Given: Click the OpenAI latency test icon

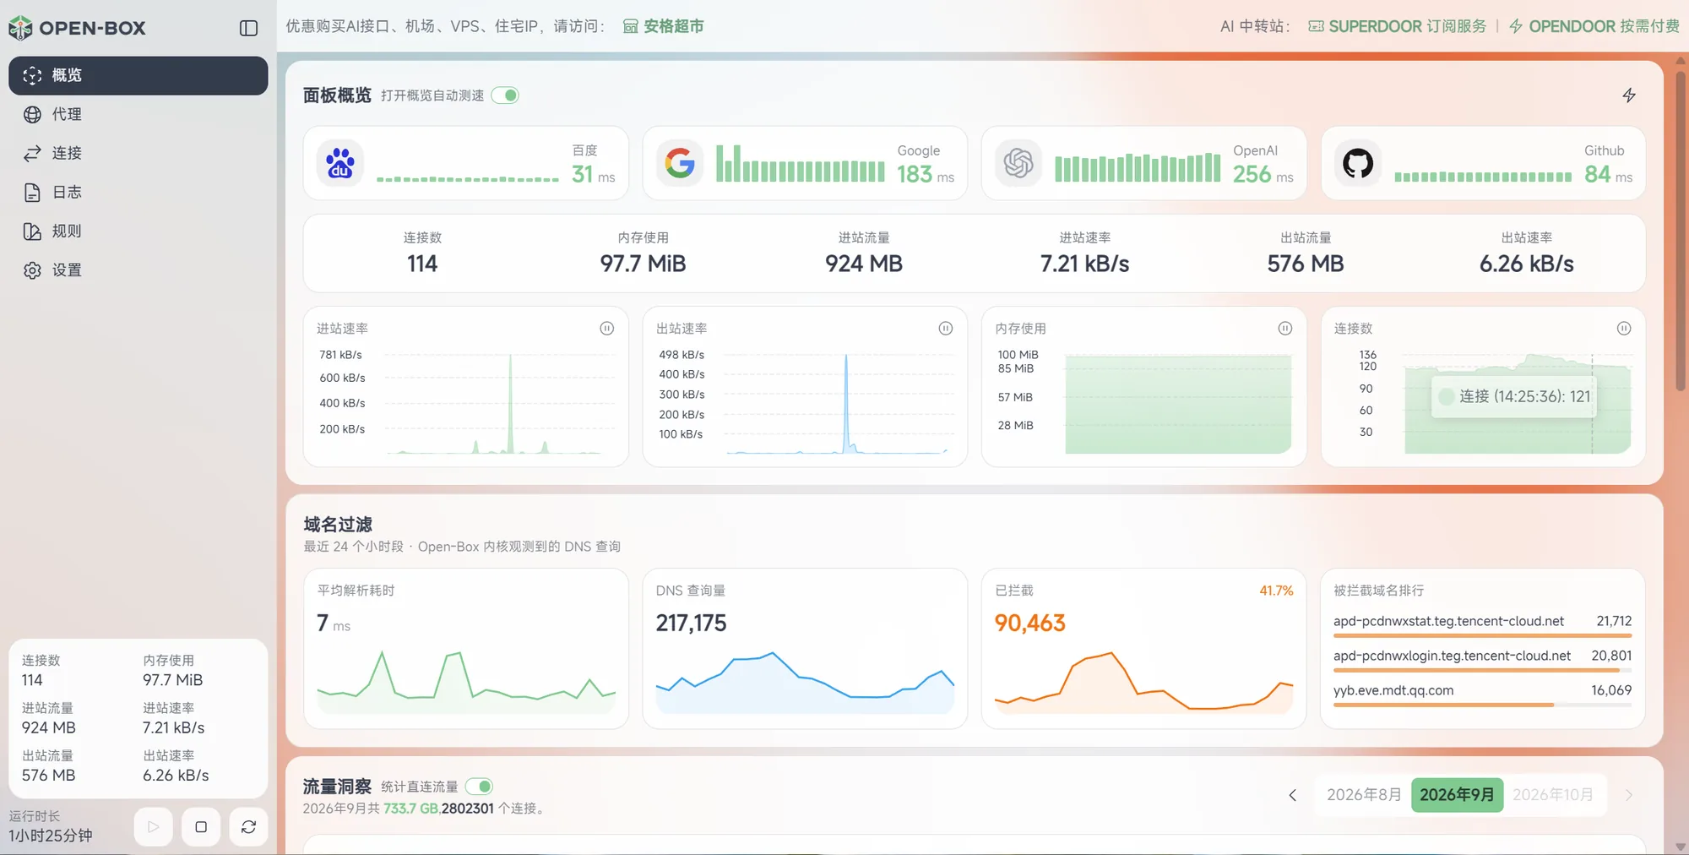Looking at the screenshot, I should [1018, 163].
